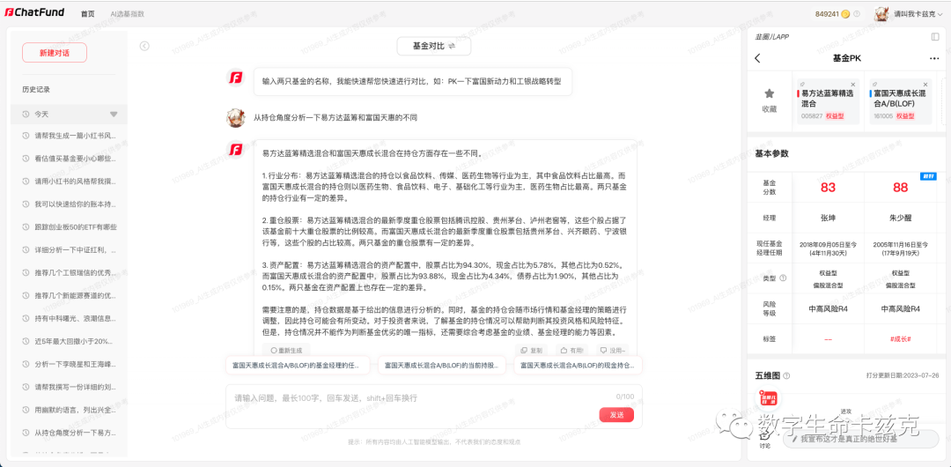Click the 基金PK panel title
Screen dimensions: 951x467
click(847, 58)
